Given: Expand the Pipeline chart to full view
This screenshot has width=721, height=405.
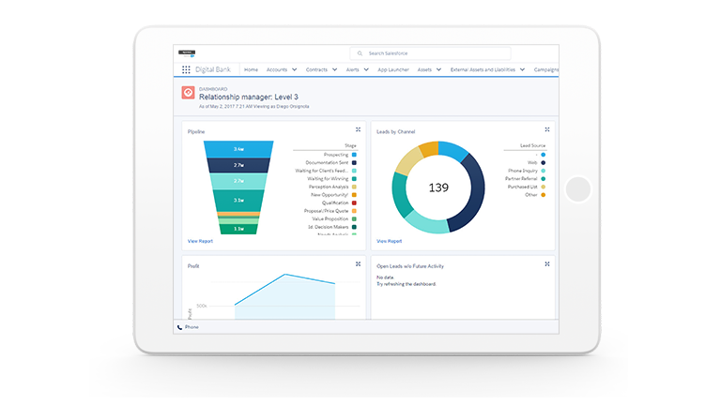Looking at the screenshot, I should (358, 130).
